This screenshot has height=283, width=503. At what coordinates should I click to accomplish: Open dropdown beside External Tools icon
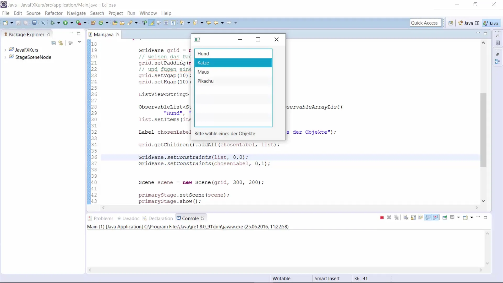click(x=85, y=23)
